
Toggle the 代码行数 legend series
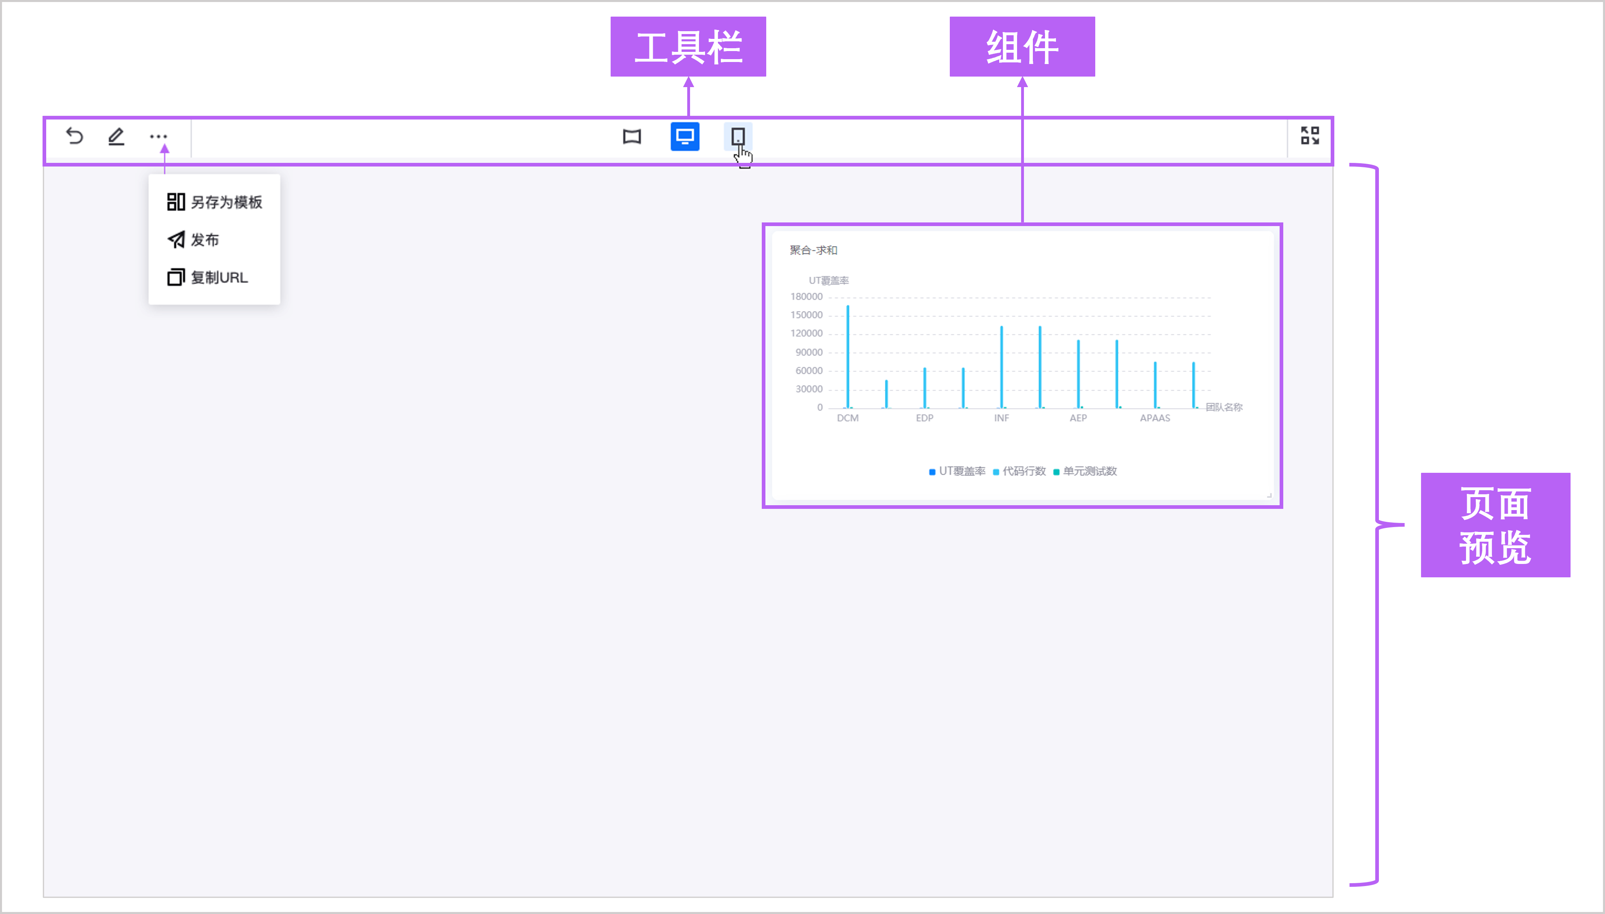[x=1019, y=472]
